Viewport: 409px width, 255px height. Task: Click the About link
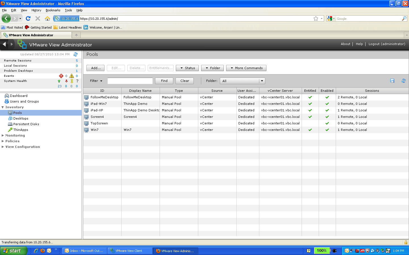(x=345, y=44)
